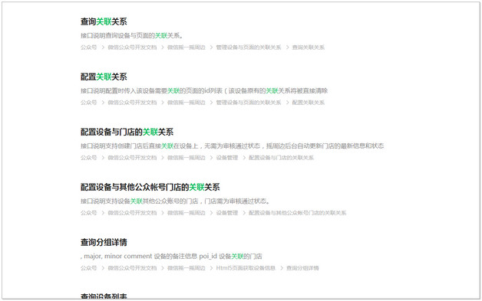Click description starting 接口说明支持创建门店后直接关联
This screenshot has width=482, height=301.
[x=232, y=146]
